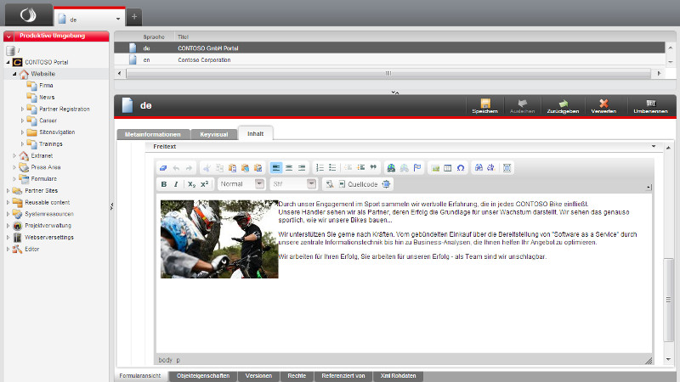Image resolution: width=680 pixels, height=382 pixels.
Task: Insert image using editor toolbar icon
Action: pyautogui.click(x=435, y=168)
